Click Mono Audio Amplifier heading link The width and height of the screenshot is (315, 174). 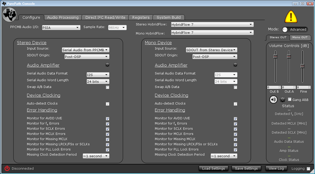pos(171,65)
